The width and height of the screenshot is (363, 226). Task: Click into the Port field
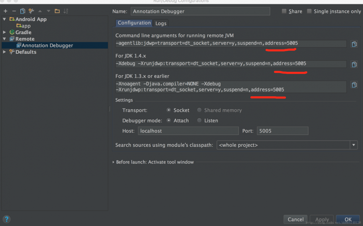click(x=282, y=131)
